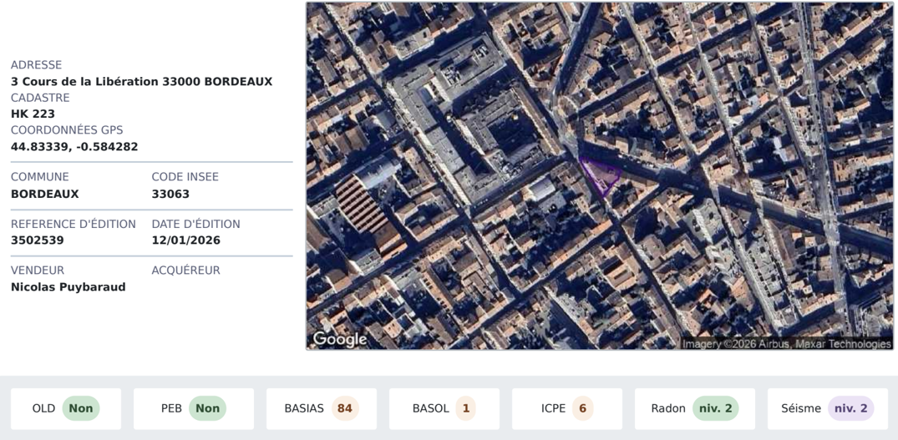This screenshot has height=440, width=898.
Task: Click the GPS coordinates value
Action: click(74, 147)
